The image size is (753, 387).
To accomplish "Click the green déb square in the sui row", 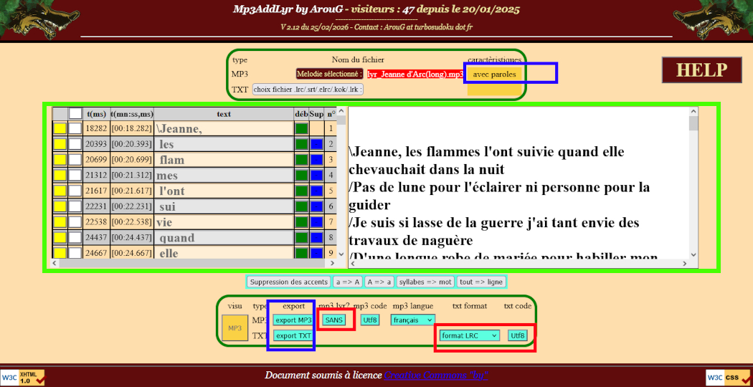I will tap(301, 206).
